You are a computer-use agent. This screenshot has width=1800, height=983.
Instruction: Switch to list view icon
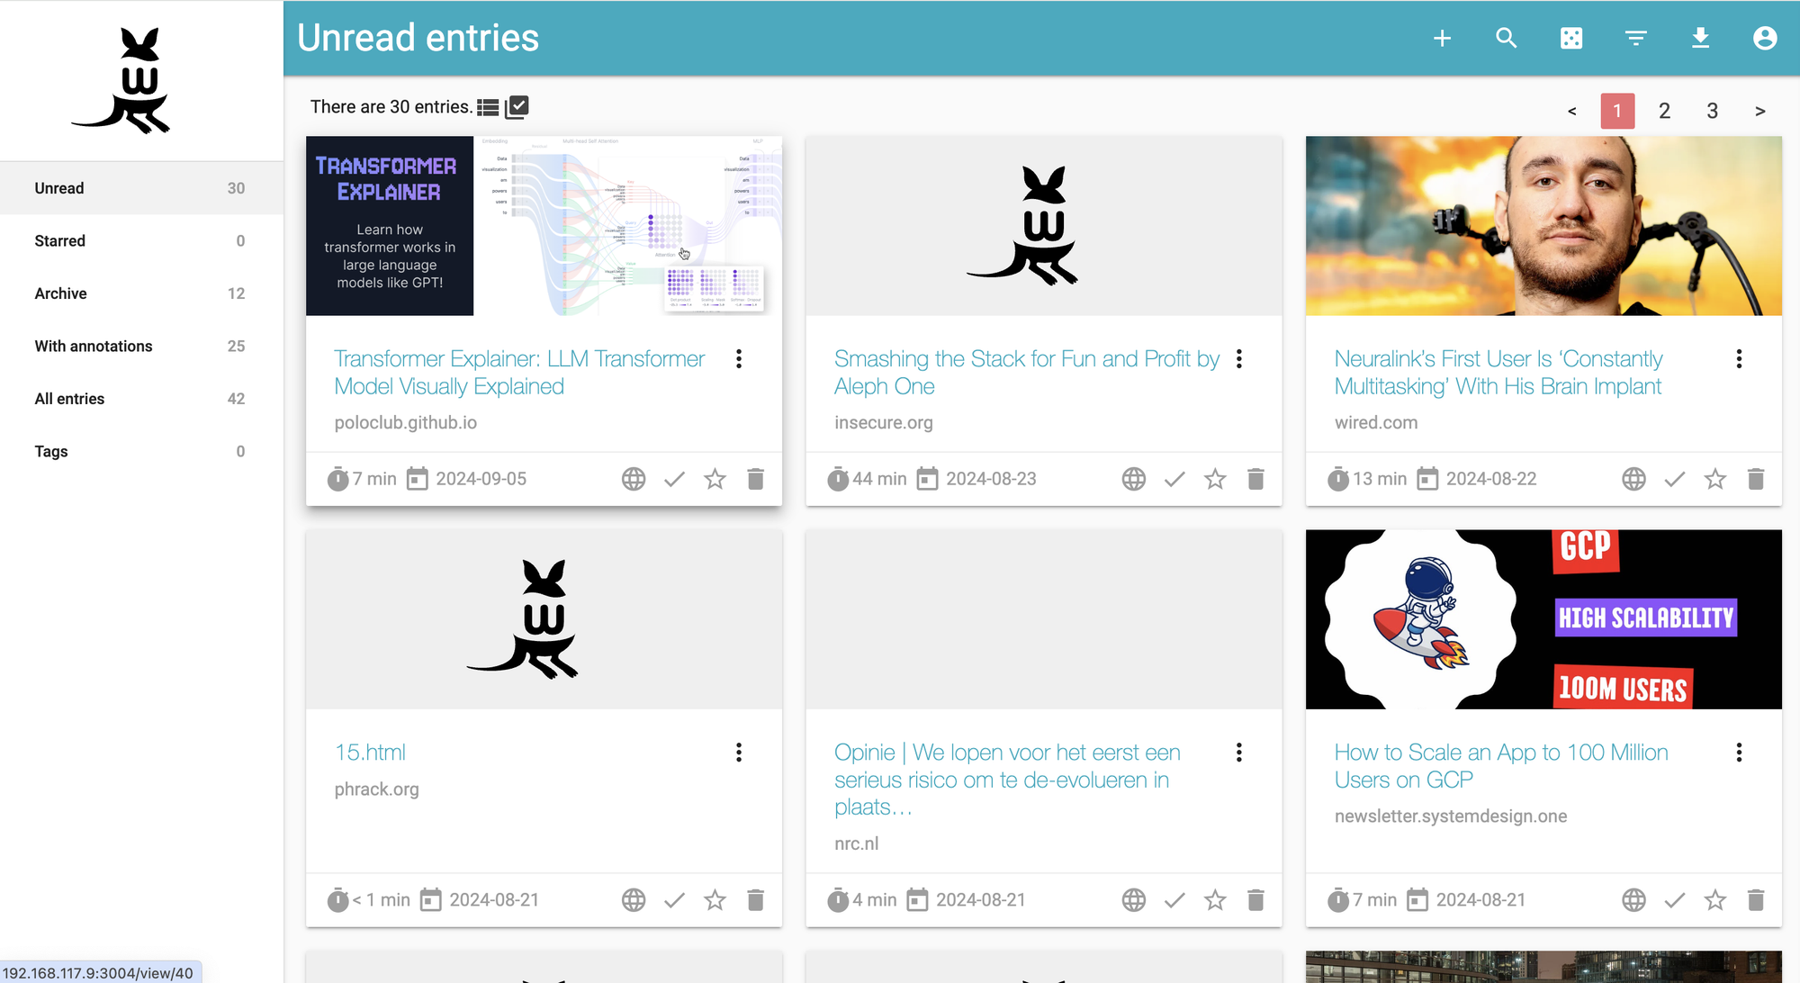point(488,107)
